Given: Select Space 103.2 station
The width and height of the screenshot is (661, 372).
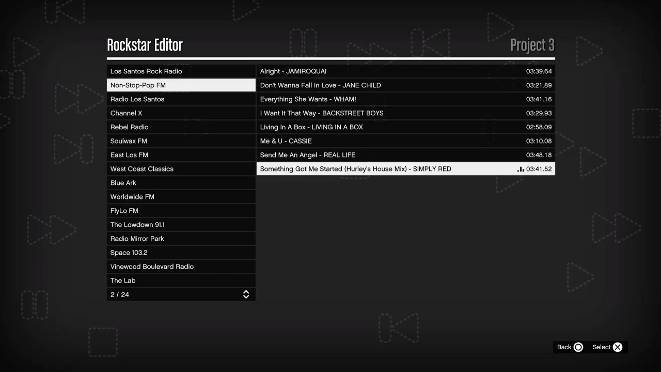Looking at the screenshot, I should click(181, 253).
